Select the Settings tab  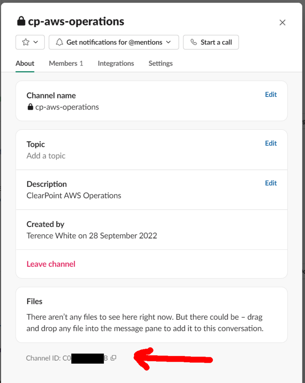click(160, 63)
